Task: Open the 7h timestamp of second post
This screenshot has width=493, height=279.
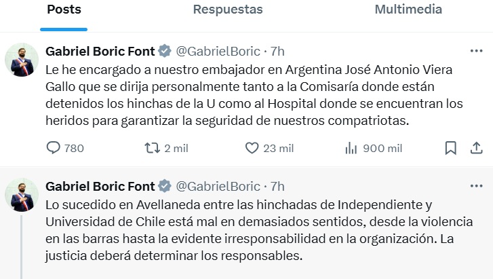Action: point(277,187)
